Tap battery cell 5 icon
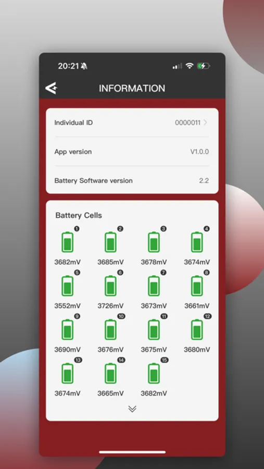 tap(68, 286)
